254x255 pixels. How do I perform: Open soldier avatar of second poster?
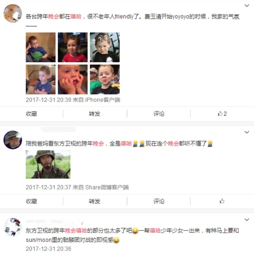(x=13, y=140)
